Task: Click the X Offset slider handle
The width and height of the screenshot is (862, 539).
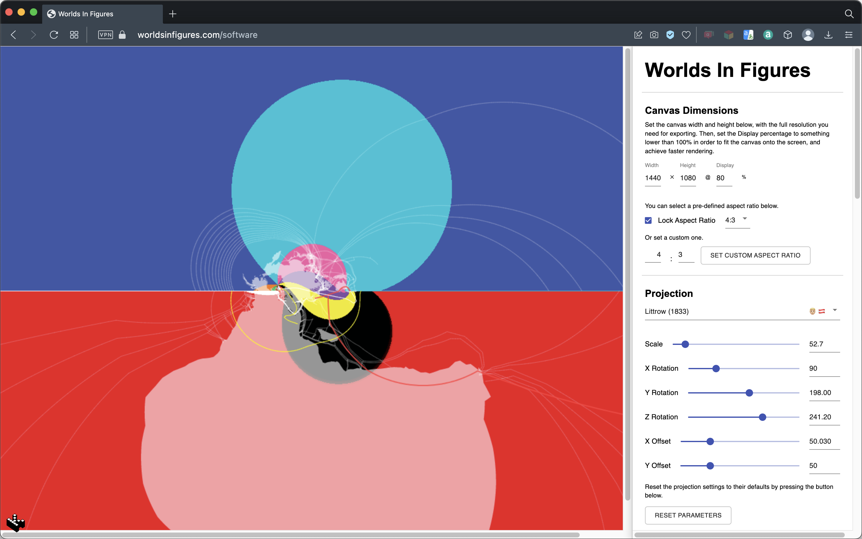Action: [710, 441]
